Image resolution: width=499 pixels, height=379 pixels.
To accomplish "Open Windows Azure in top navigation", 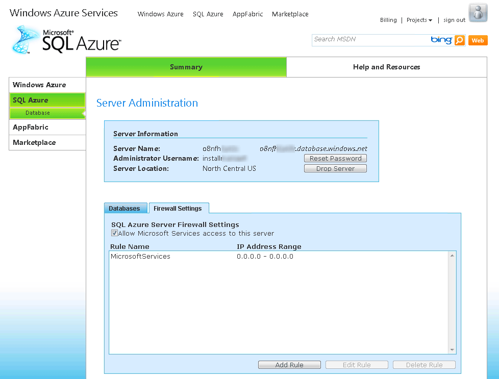I will [160, 14].
